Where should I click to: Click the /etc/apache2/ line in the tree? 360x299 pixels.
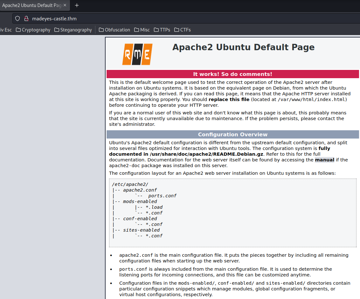[x=130, y=185]
